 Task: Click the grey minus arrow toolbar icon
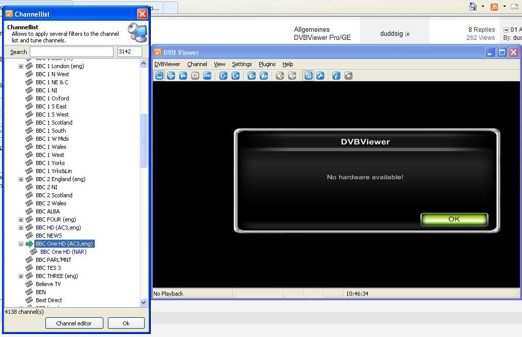[279, 76]
